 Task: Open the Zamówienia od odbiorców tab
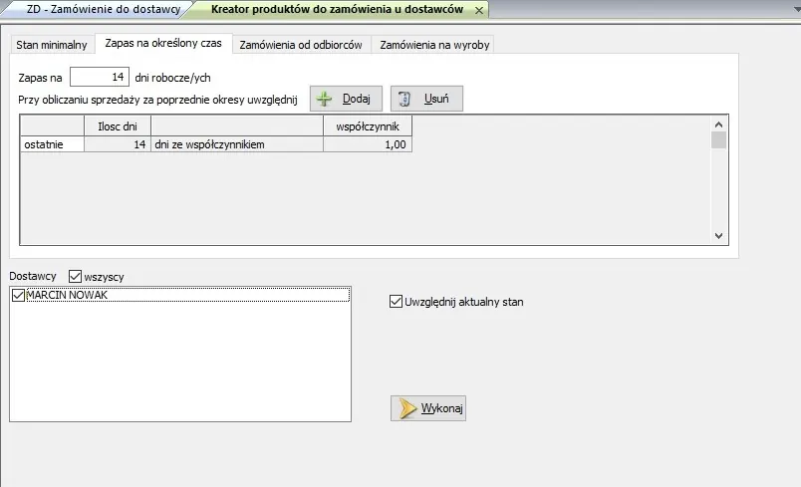301,45
